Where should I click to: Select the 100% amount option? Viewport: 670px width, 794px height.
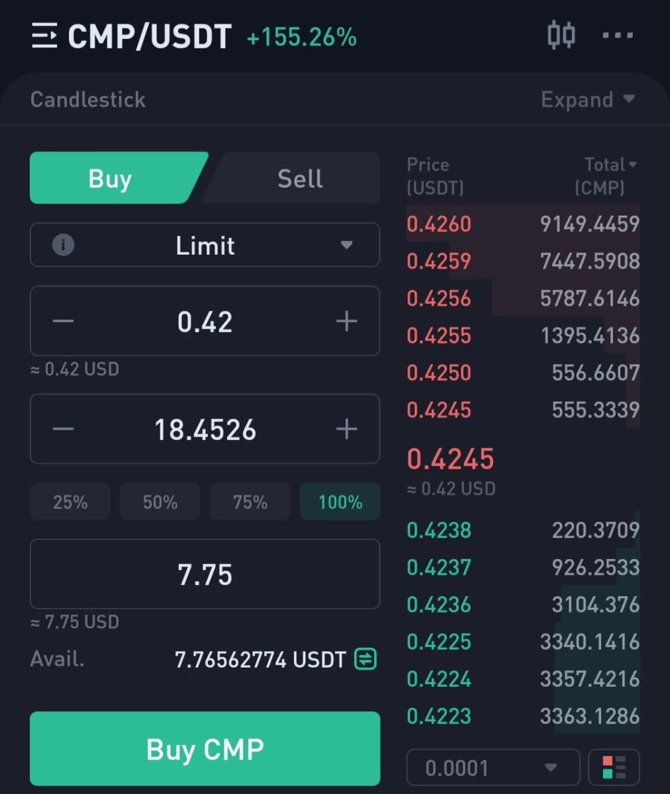pyautogui.click(x=340, y=502)
